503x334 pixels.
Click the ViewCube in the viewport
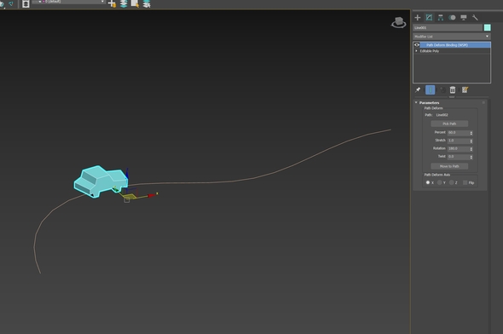[x=399, y=22]
